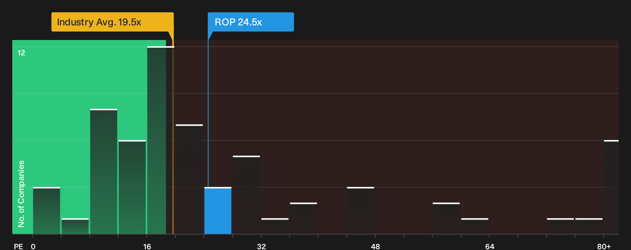Click the No. of Companies axis title
631x250 pixels.
21,193
